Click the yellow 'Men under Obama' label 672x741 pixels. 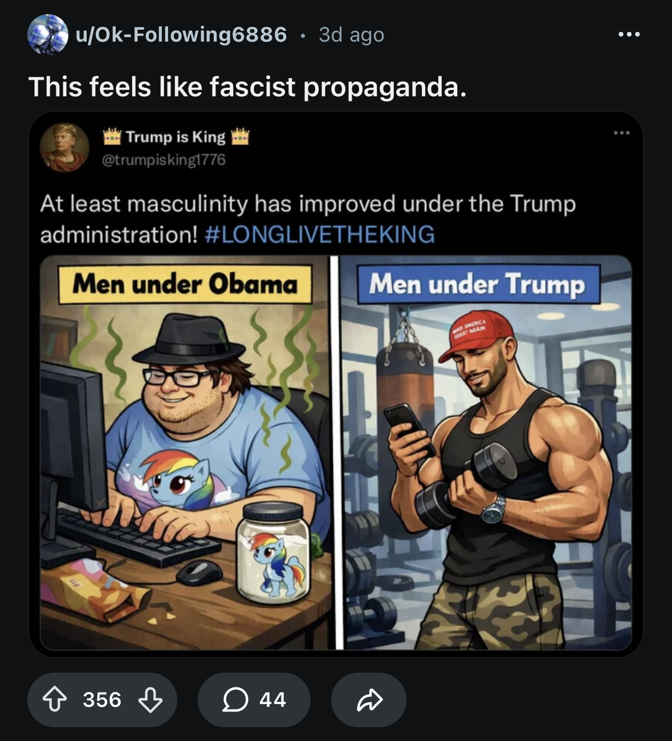(185, 283)
